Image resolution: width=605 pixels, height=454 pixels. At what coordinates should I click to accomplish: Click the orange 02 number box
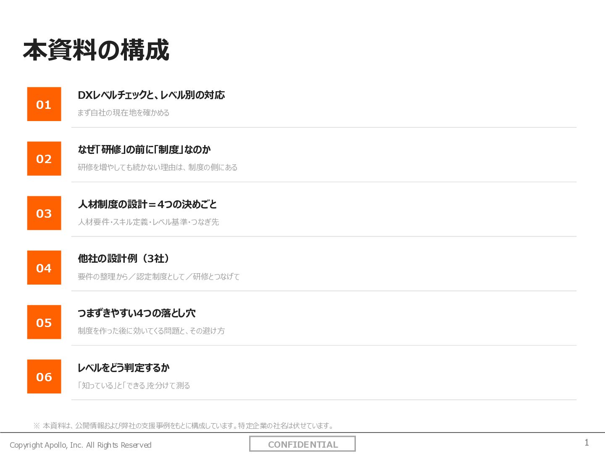44,158
